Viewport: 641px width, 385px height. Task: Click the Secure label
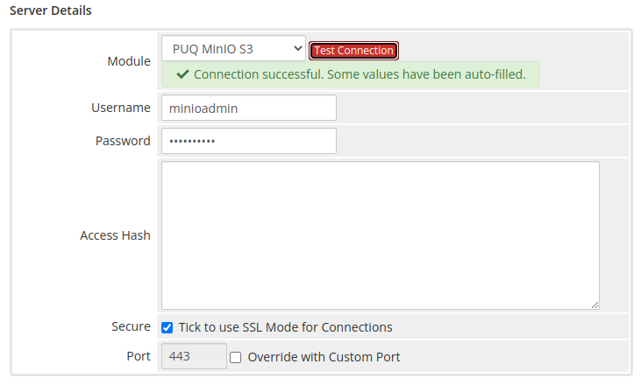131,326
